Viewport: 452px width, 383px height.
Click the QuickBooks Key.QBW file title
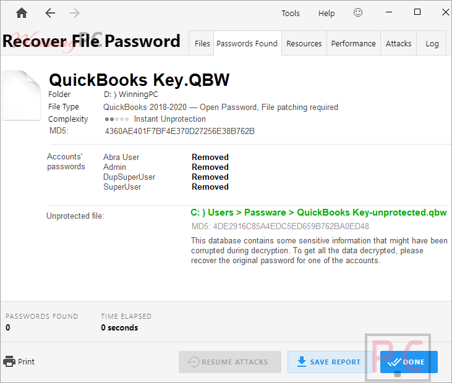139,80
